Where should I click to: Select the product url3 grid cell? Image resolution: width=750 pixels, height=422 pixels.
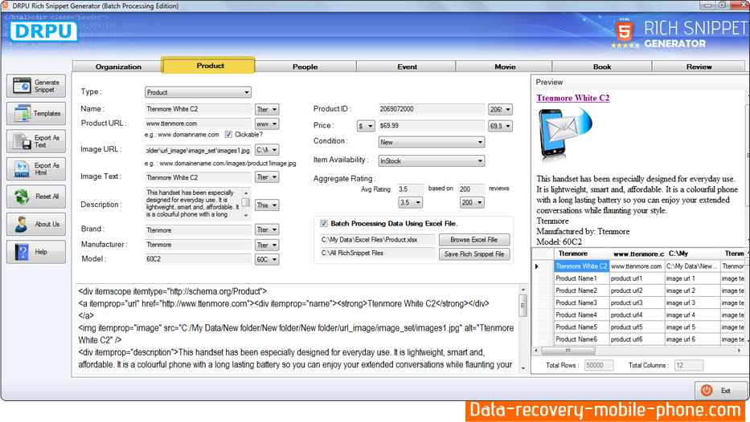[637, 302]
